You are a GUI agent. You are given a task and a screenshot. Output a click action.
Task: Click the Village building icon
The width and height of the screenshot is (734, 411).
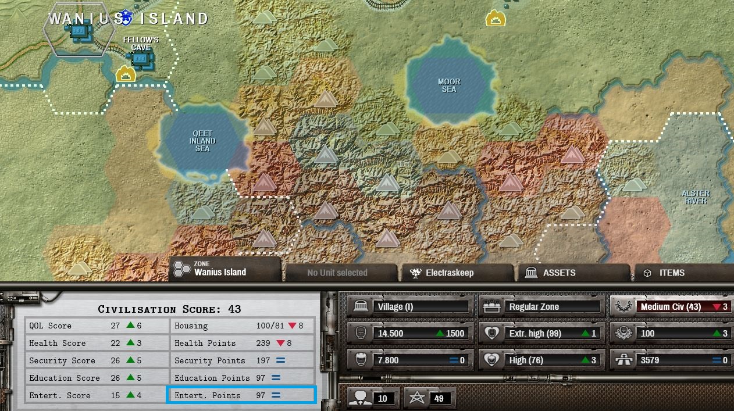pos(361,306)
